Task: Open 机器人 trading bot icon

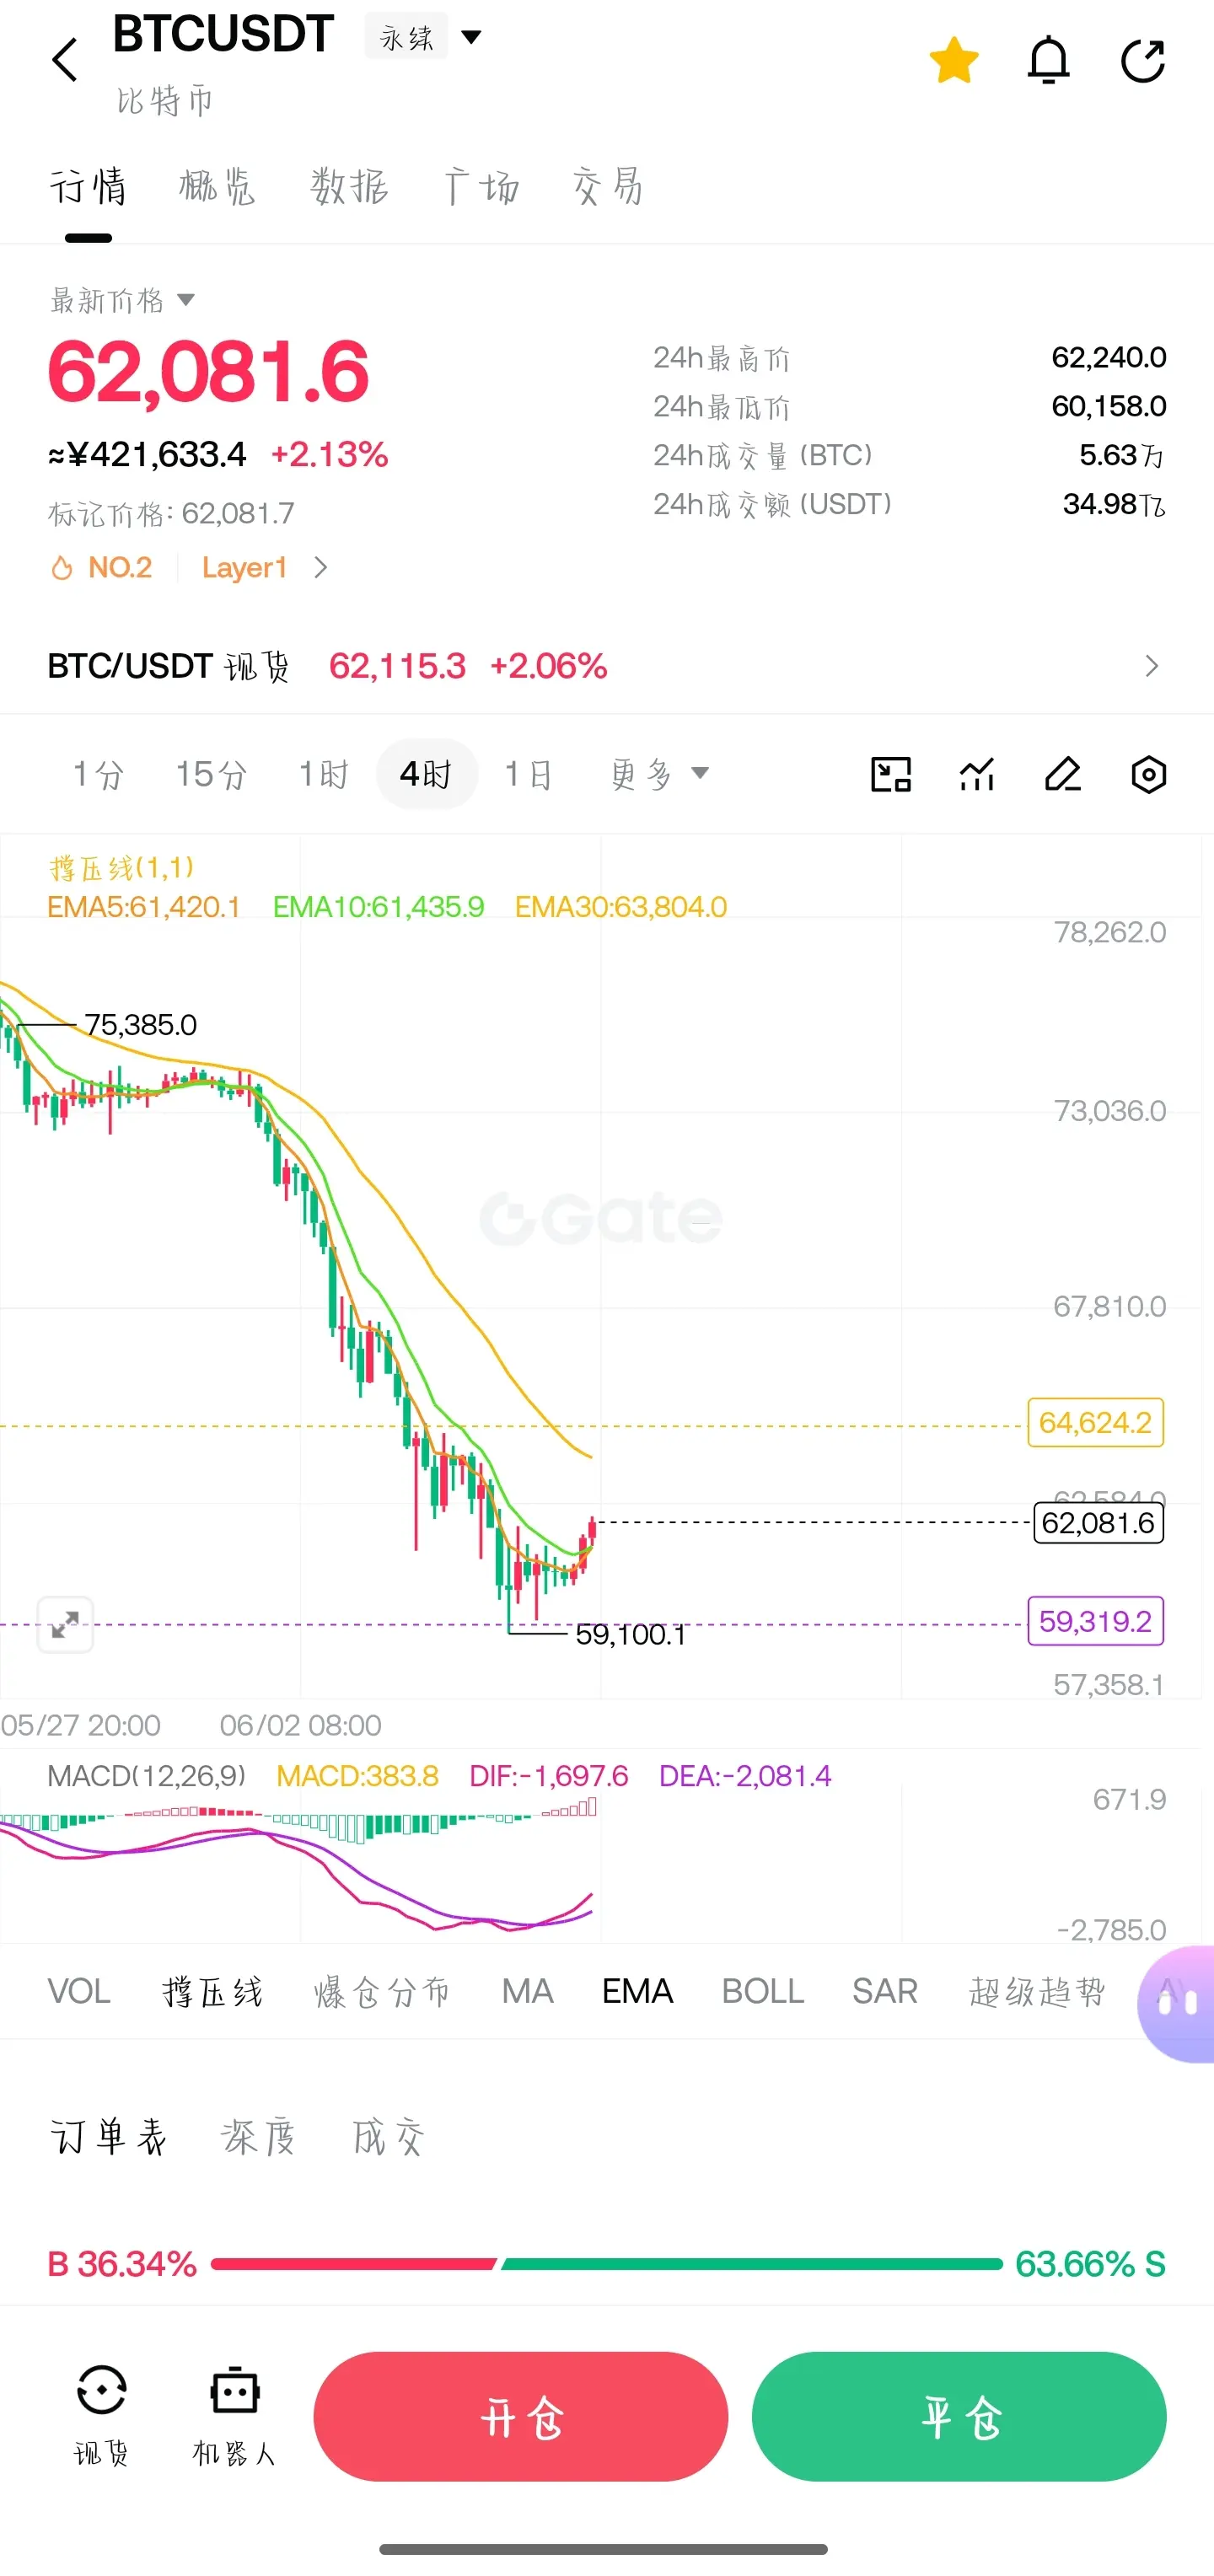Action: pos(234,2416)
